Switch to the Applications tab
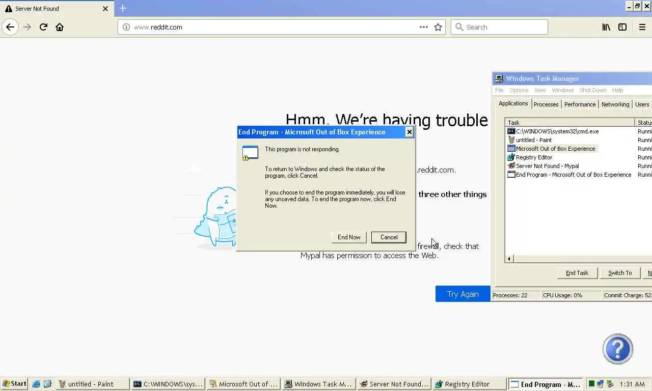652x391 pixels. pos(513,103)
